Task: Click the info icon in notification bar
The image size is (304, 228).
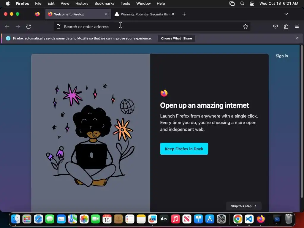Action: (8, 38)
